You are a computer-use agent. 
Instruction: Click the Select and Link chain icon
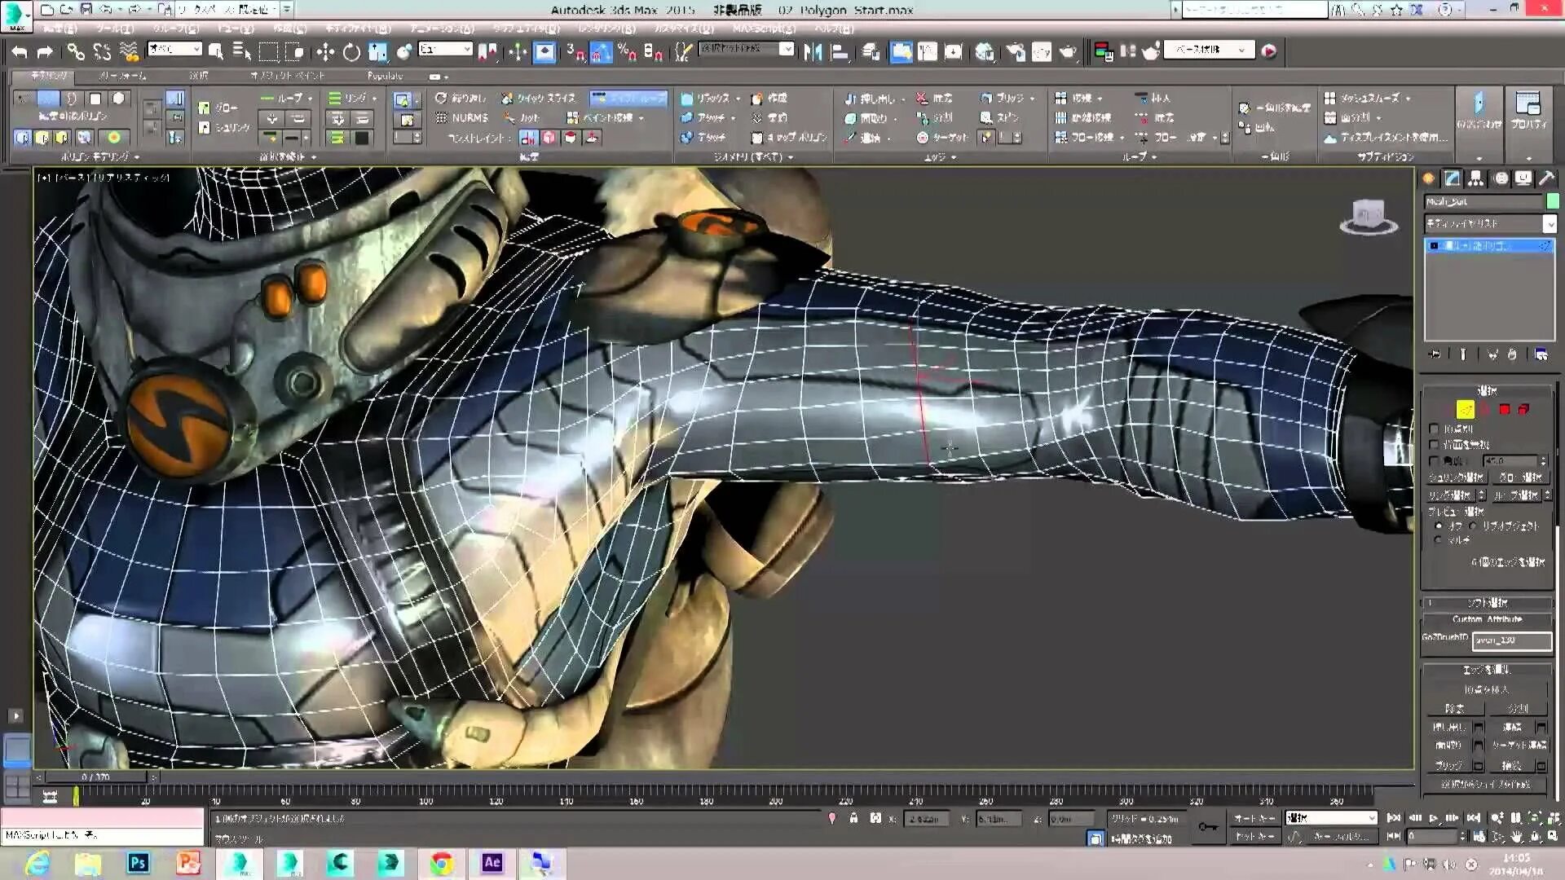point(76,52)
